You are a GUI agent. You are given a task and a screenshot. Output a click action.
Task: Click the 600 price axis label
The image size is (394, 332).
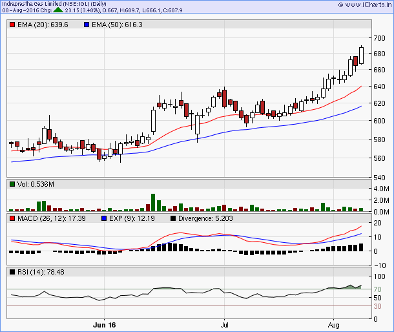tap(379, 121)
